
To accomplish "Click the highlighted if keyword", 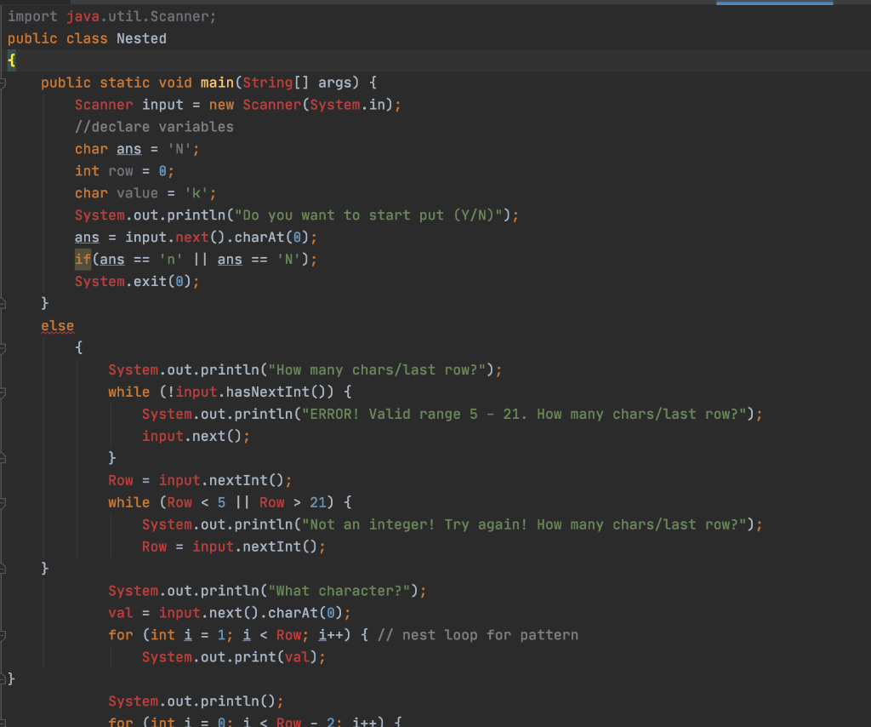I will click(x=81, y=259).
